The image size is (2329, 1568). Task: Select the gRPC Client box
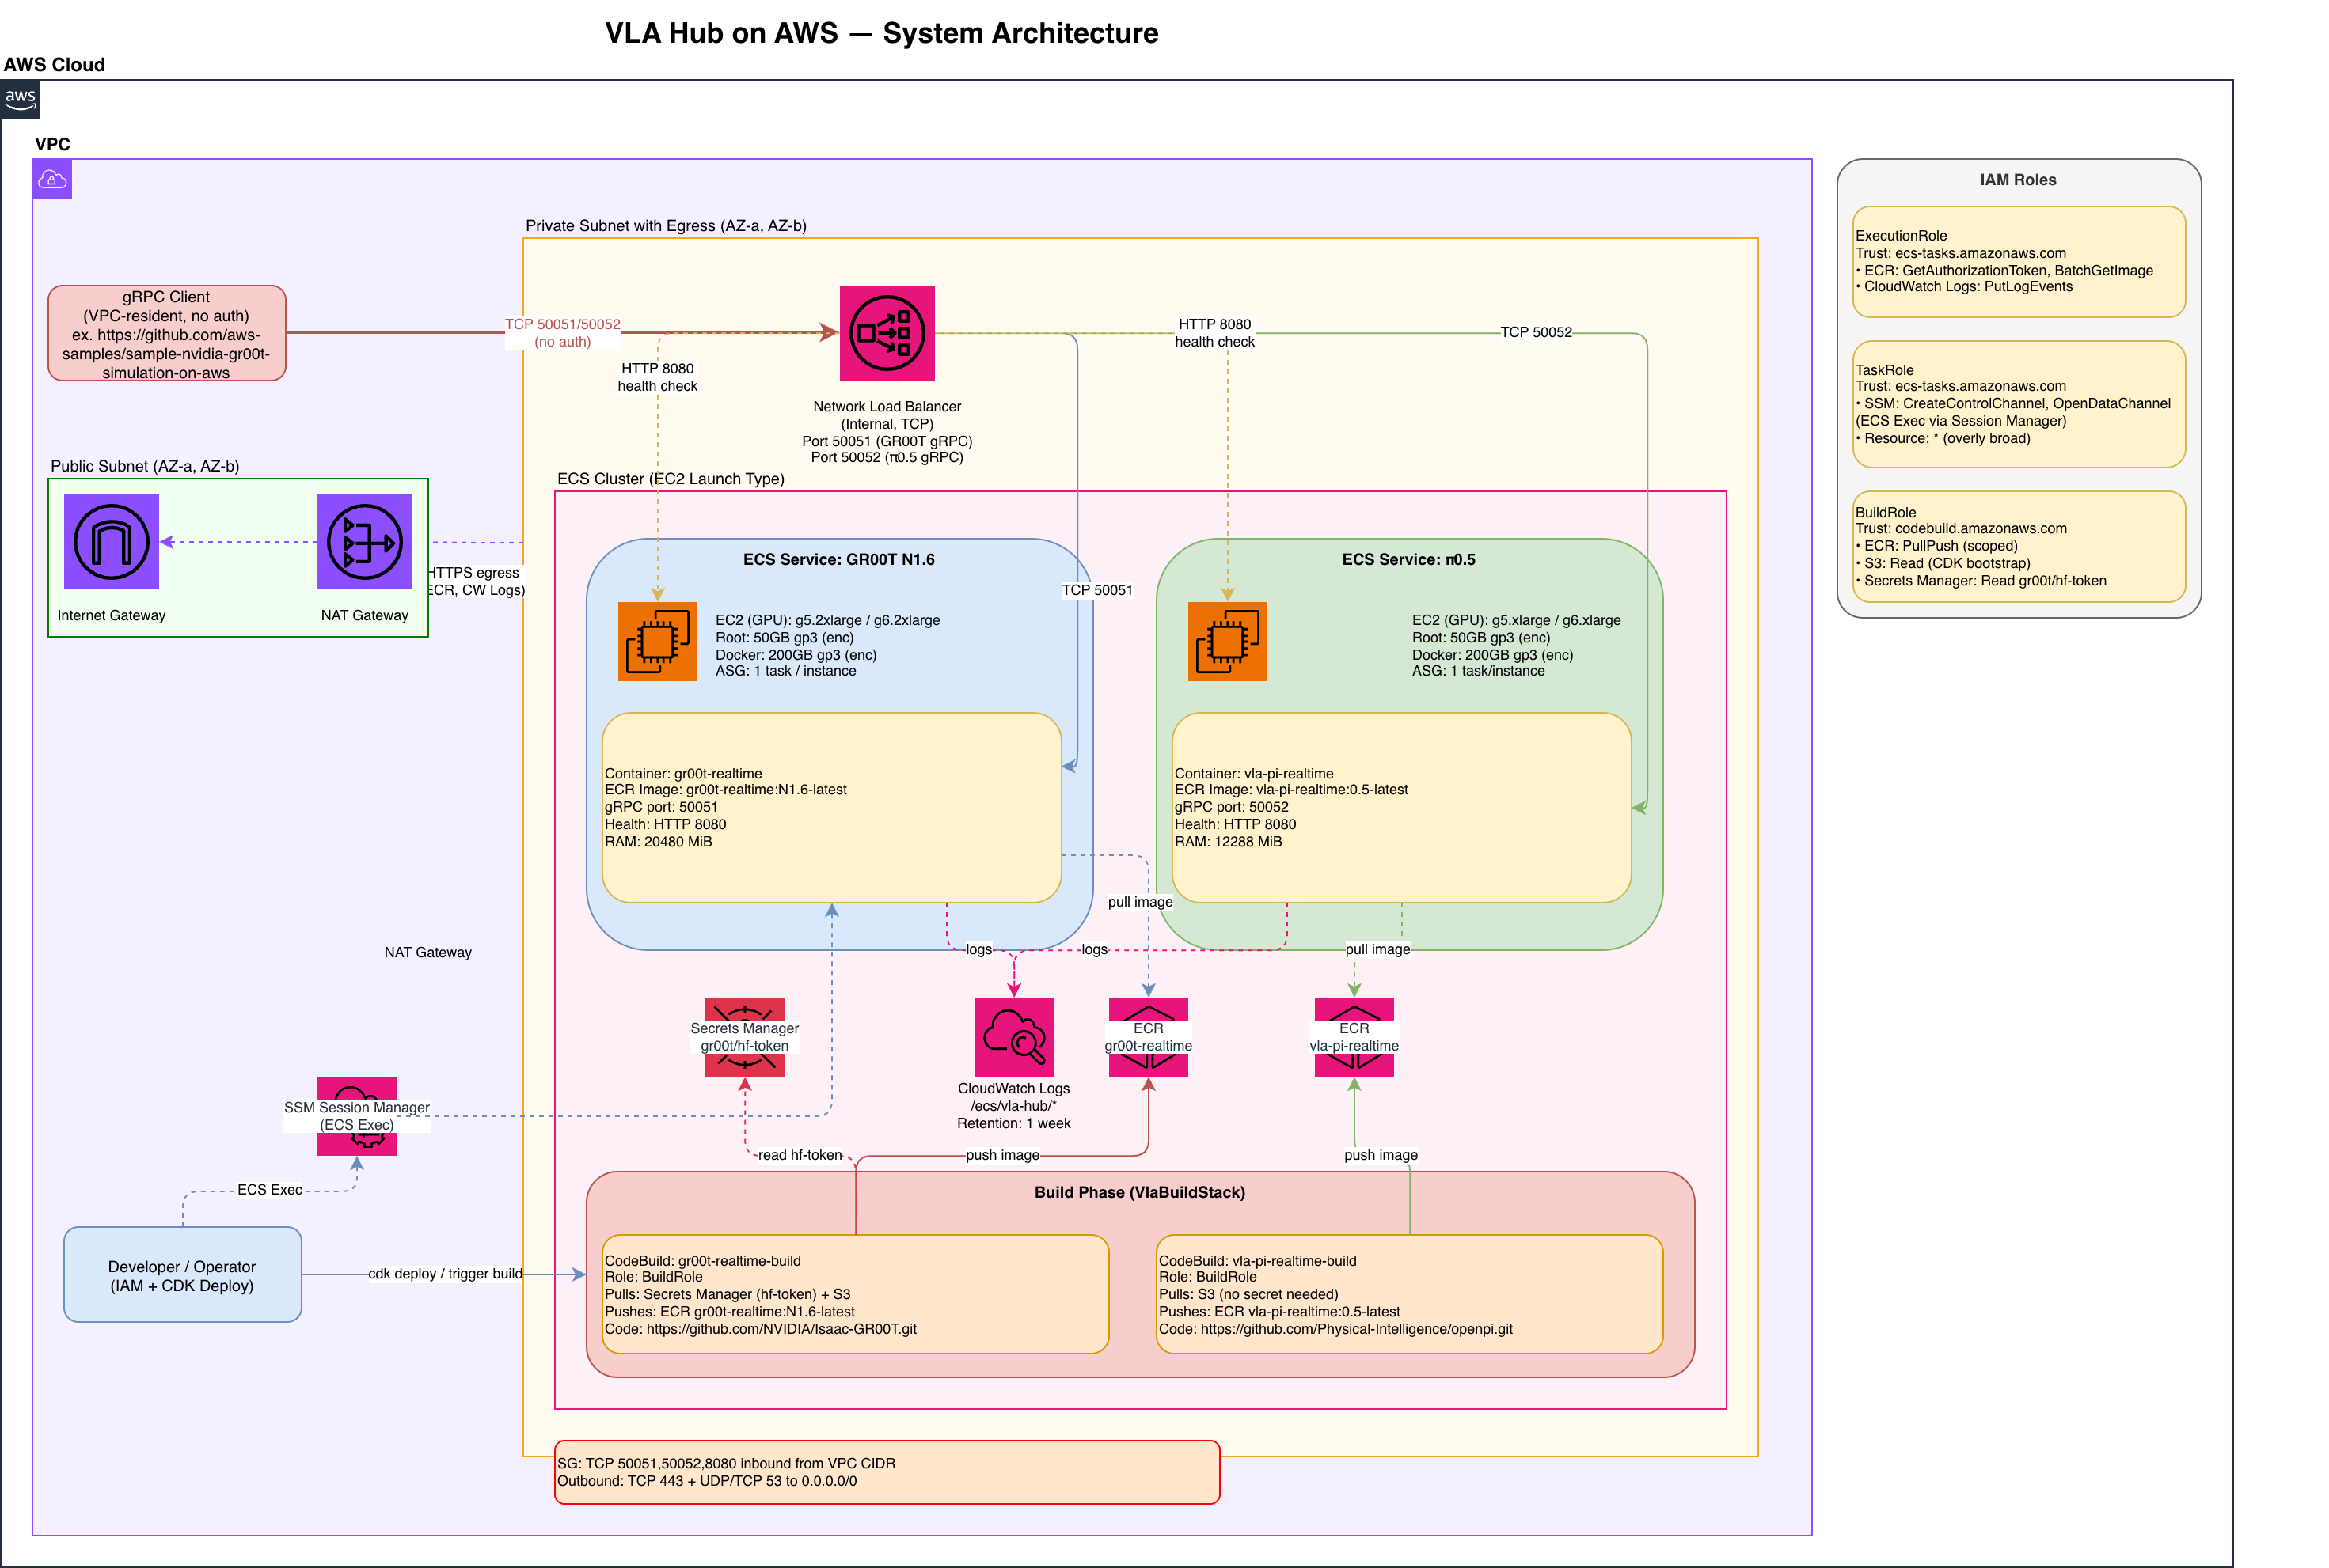pos(167,333)
